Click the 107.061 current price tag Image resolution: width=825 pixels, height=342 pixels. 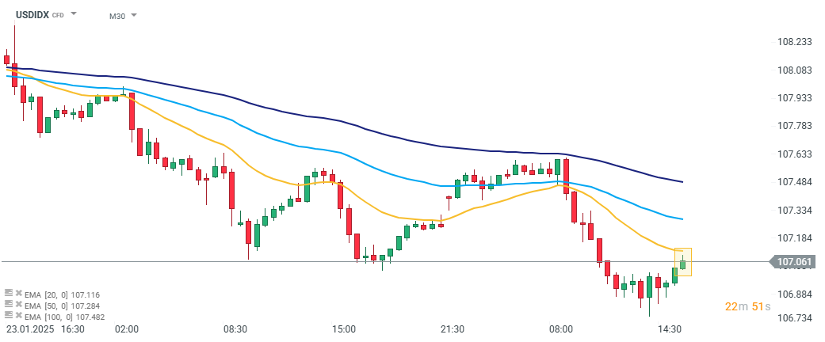[x=795, y=261]
